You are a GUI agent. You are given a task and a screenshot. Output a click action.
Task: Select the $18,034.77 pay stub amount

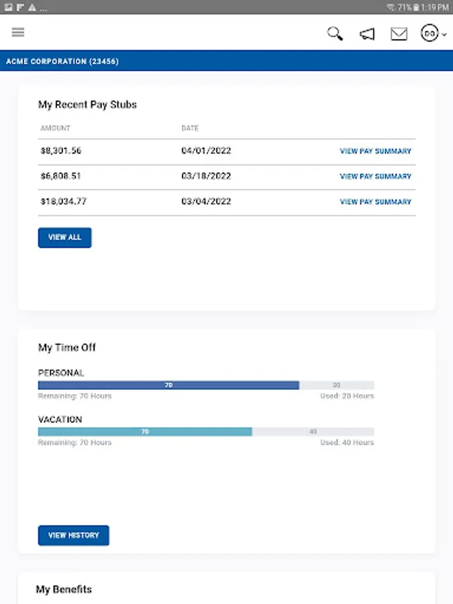[64, 201]
